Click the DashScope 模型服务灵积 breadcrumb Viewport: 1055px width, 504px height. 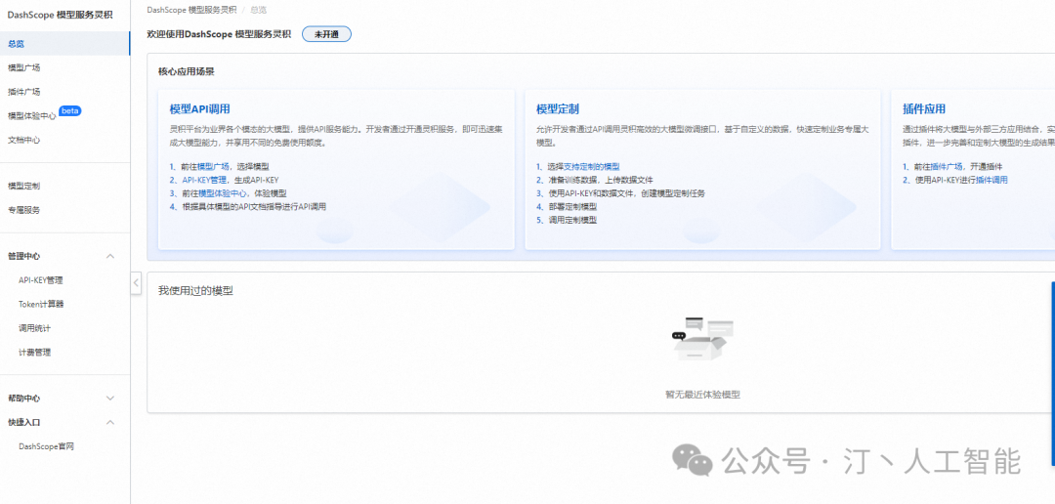pyautogui.click(x=191, y=10)
